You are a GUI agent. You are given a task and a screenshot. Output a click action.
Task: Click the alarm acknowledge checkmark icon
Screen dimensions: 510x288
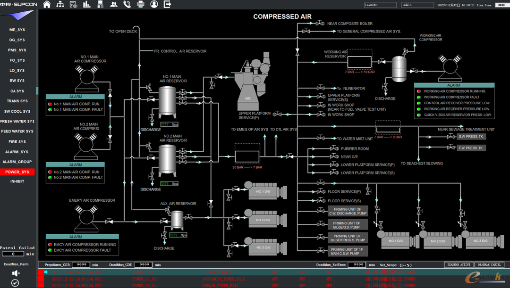15,283
